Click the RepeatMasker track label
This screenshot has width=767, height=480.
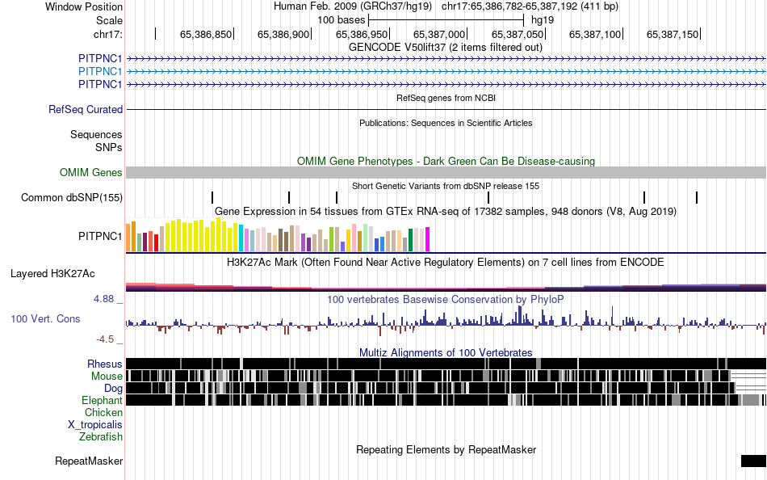point(89,461)
